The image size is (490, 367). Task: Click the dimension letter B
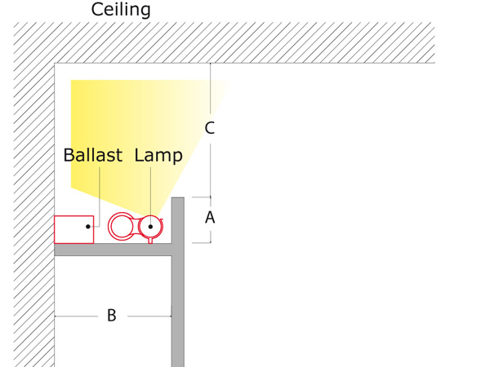point(112,316)
